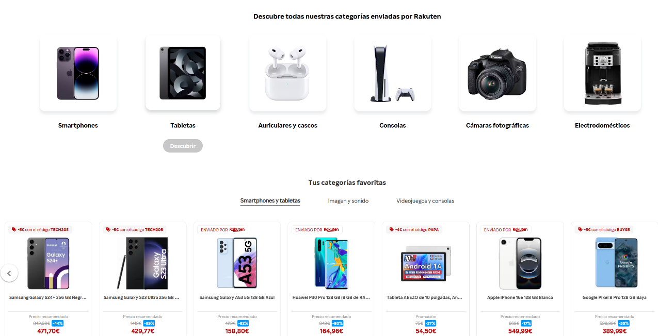Open the Smartphones category image
Image resolution: width=658 pixels, height=336 pixels.
[78, 73]
